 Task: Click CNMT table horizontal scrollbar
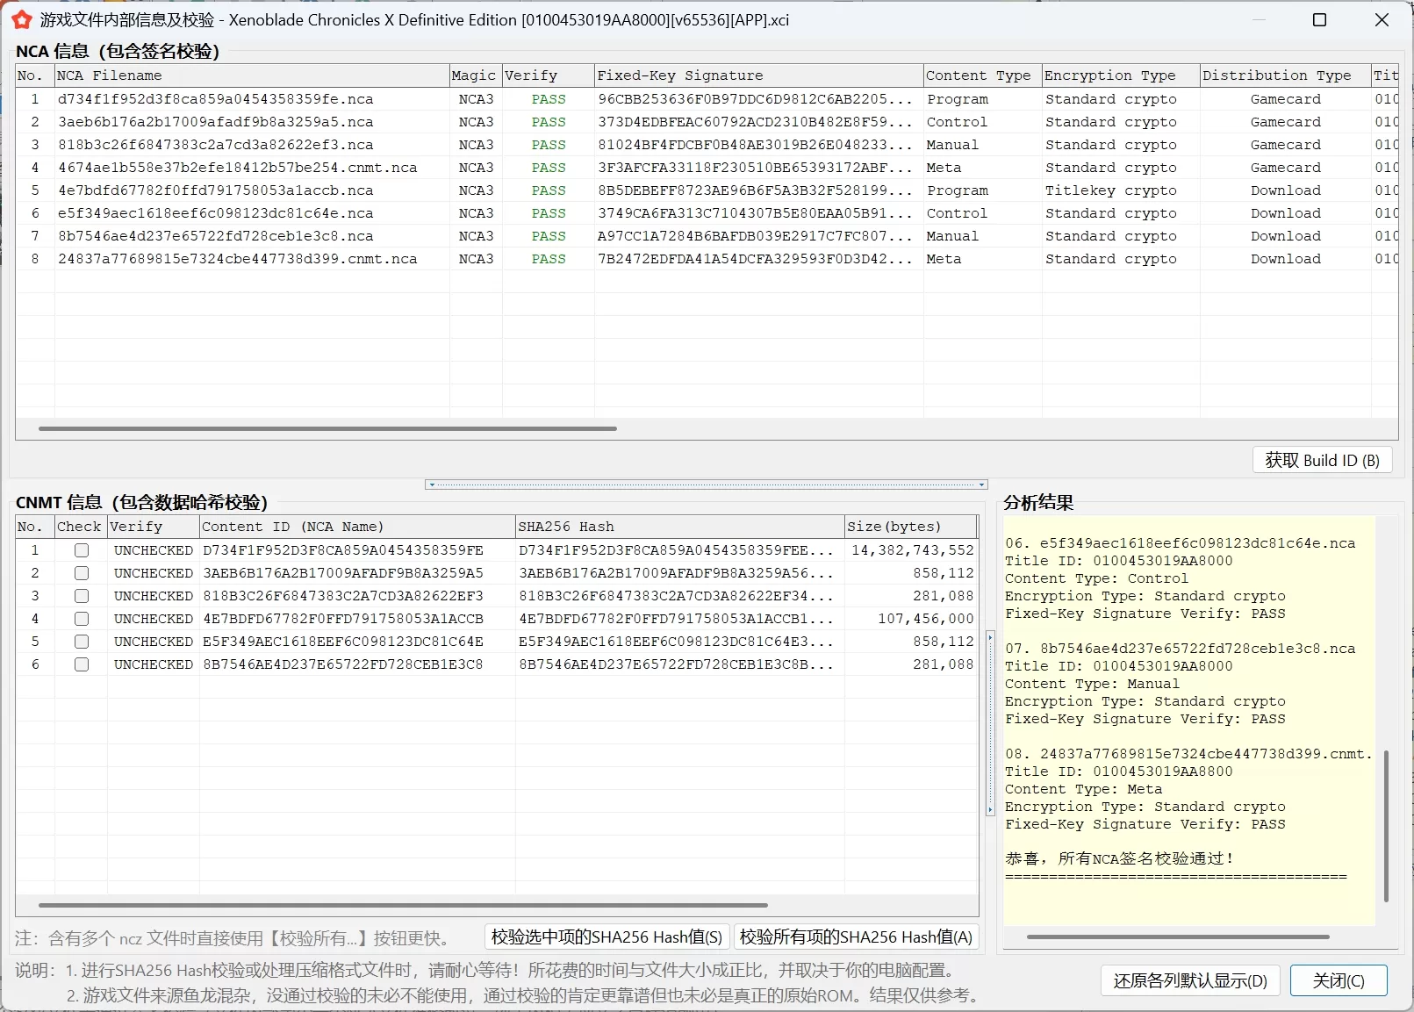[x=403, y=904]
